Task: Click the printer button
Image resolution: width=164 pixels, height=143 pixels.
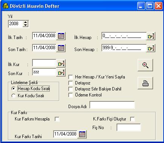Action: tap(145, 83)
